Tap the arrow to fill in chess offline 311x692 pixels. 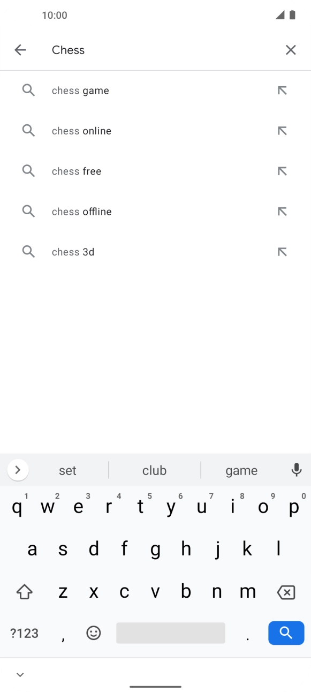(283, 211)
